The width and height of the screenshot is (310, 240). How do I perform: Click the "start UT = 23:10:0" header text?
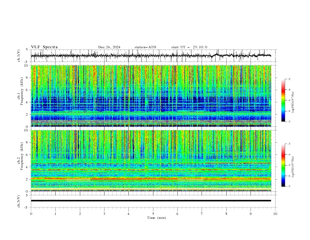[189, 47]
